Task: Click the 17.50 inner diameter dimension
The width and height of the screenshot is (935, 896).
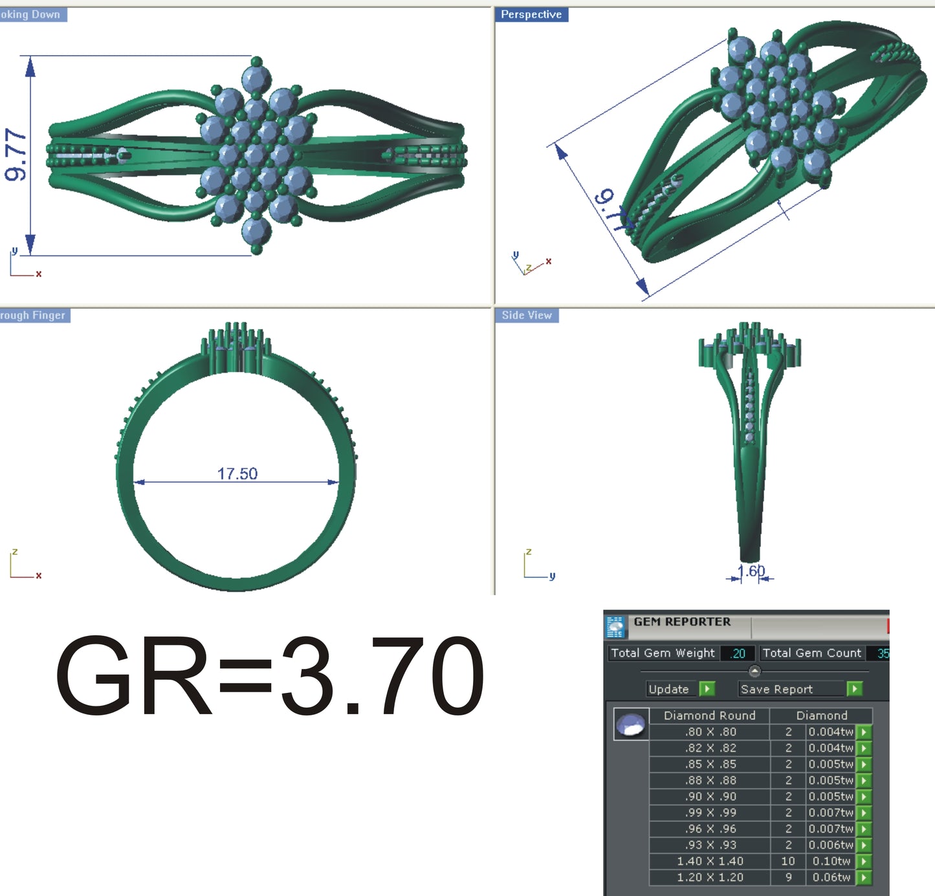Action: 237,474
